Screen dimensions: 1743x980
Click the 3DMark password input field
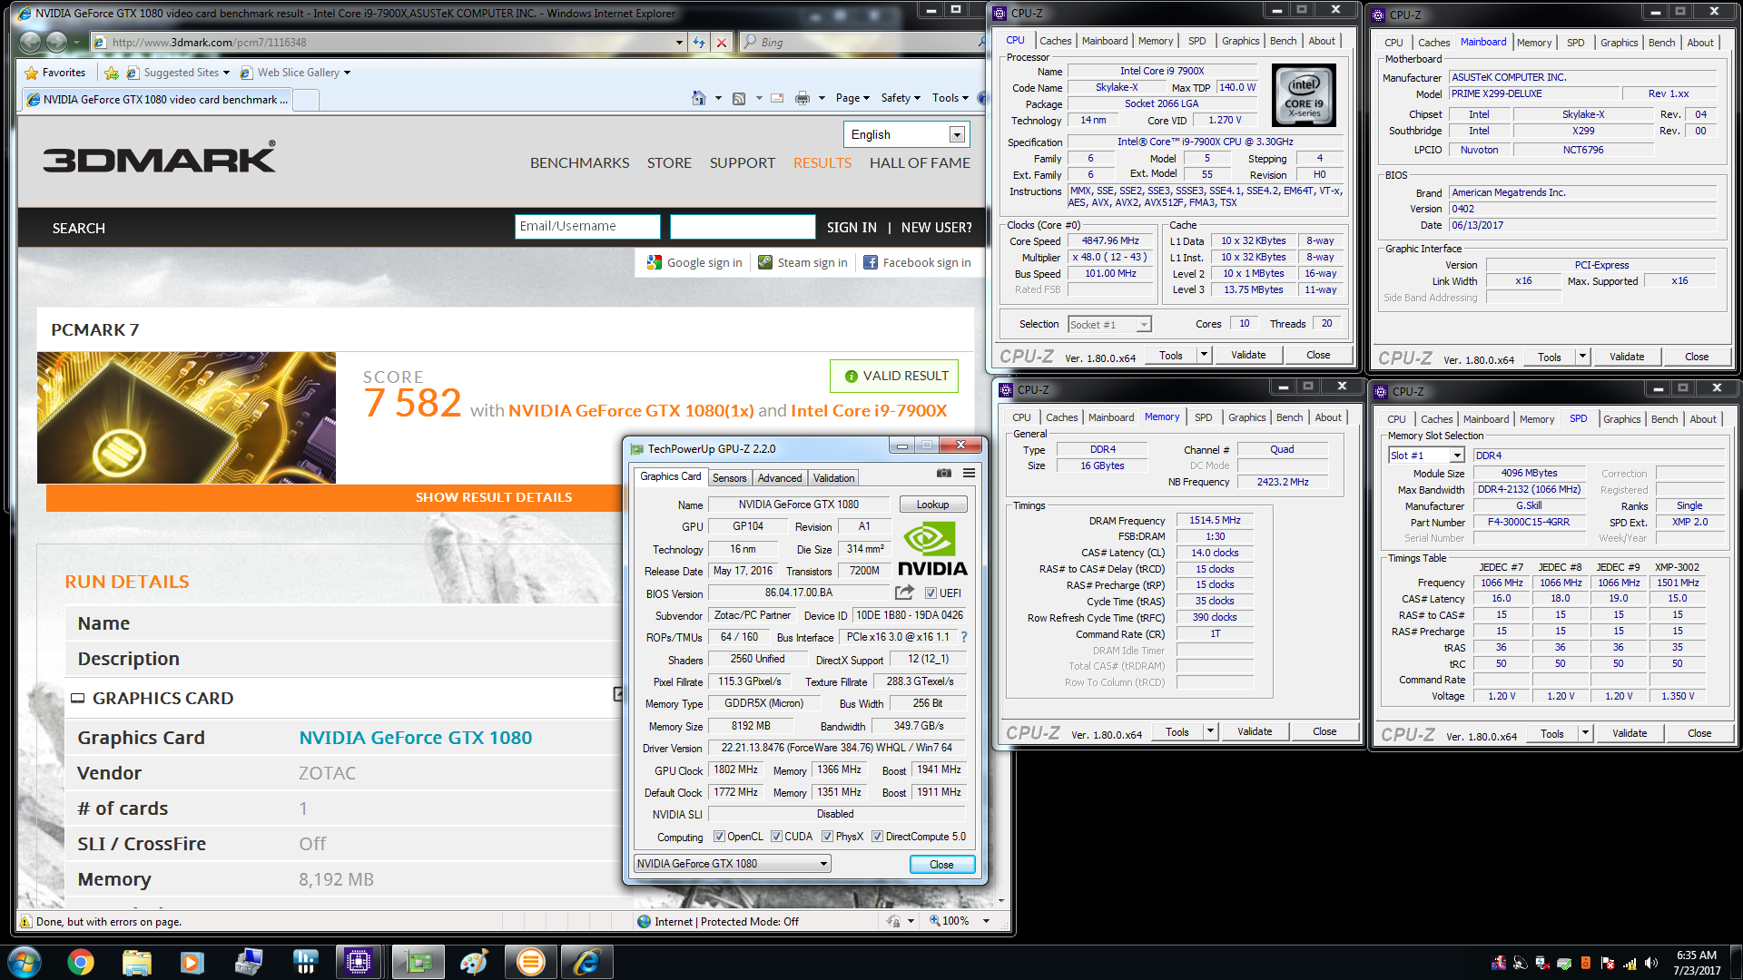743,227
